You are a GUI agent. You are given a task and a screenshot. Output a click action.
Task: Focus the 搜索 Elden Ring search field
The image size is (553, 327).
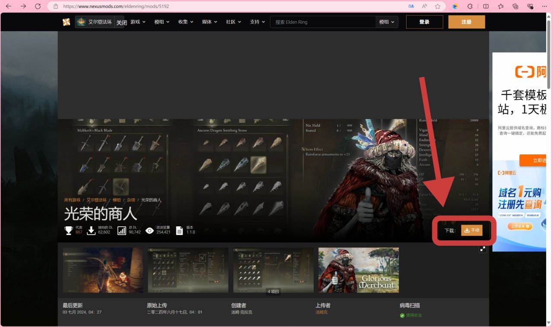point(323,22)
